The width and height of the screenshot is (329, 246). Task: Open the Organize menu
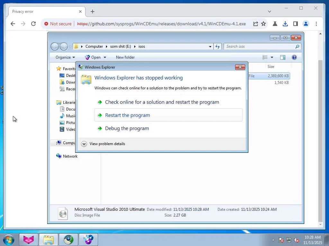pyautogui.click(x=65, y=57)
